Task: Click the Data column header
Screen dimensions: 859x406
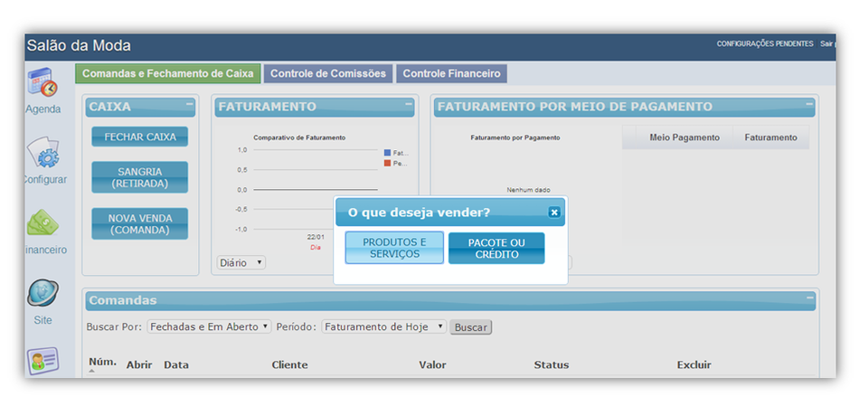Action: click(x=176, y=365)
